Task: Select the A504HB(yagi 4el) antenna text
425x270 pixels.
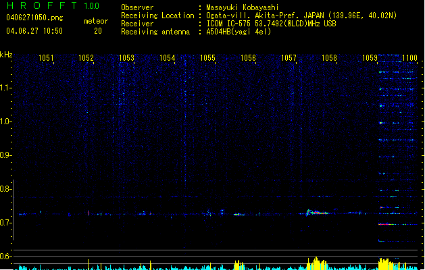Action: (x=239, y=32)
